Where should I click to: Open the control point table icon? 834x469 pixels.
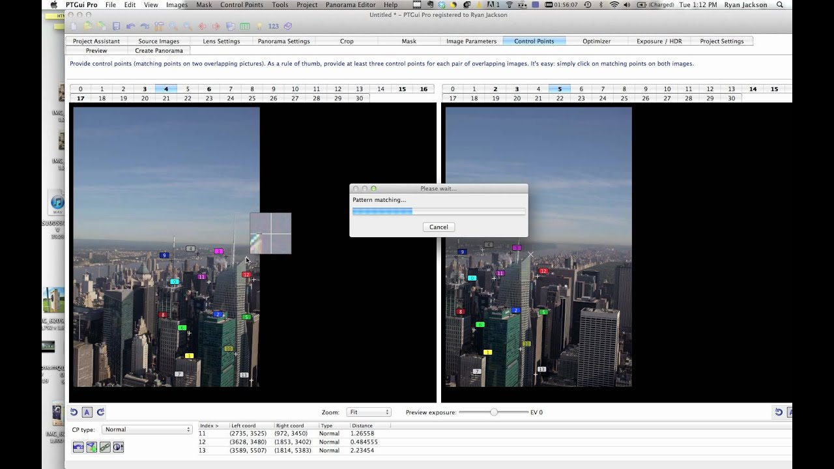pos(245,26)
